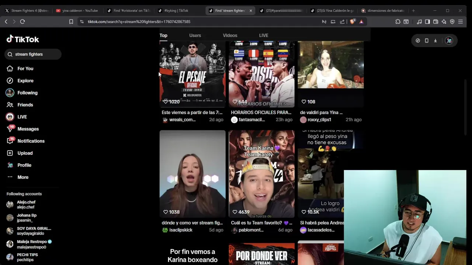This screenshot has width=472, height=265.
Task: Open the Leo AI sparkle icon
Action: [x=444, y=22]
